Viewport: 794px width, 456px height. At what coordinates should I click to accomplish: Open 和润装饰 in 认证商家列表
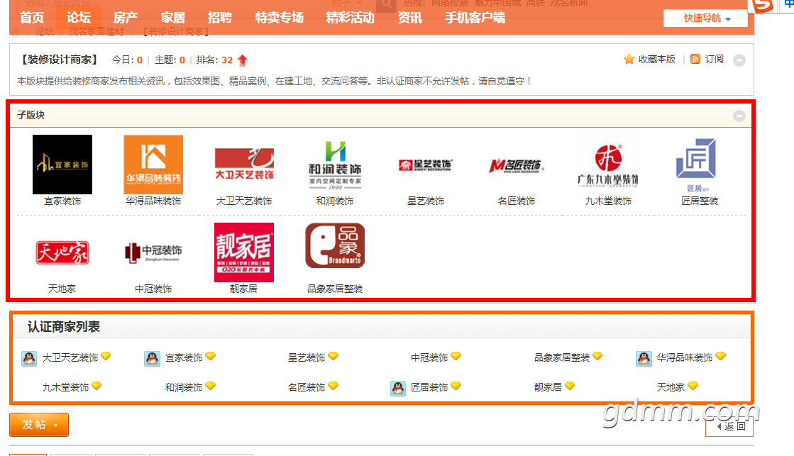click(x=183, y=388)
